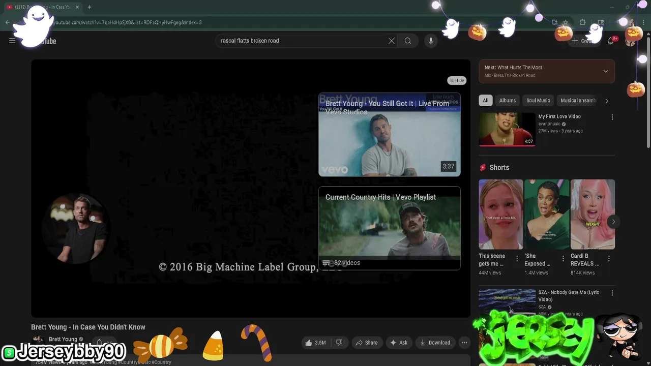Click My First Love Video title

[559, 116]
